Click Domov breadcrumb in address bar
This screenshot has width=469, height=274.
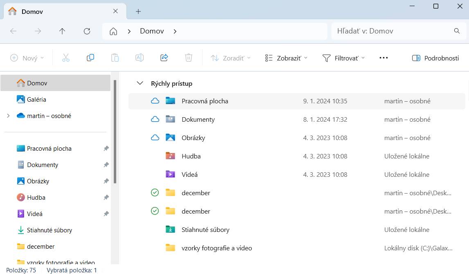(152, 31)
